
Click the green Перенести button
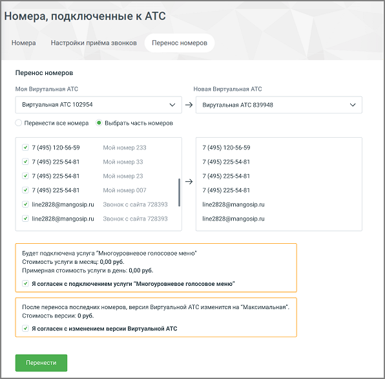click(x=41, y=363)
